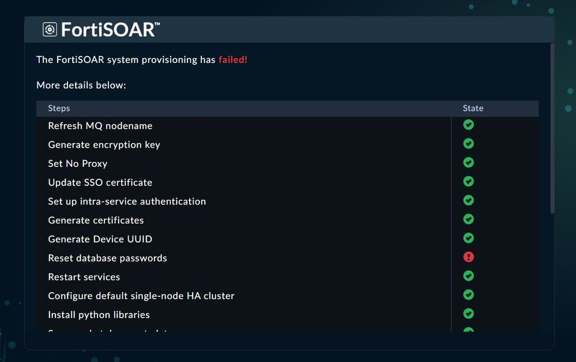Click the green check beside Set No Proxy
The width and height of the screenshot is (576, 362).
(x=469, y=163)
